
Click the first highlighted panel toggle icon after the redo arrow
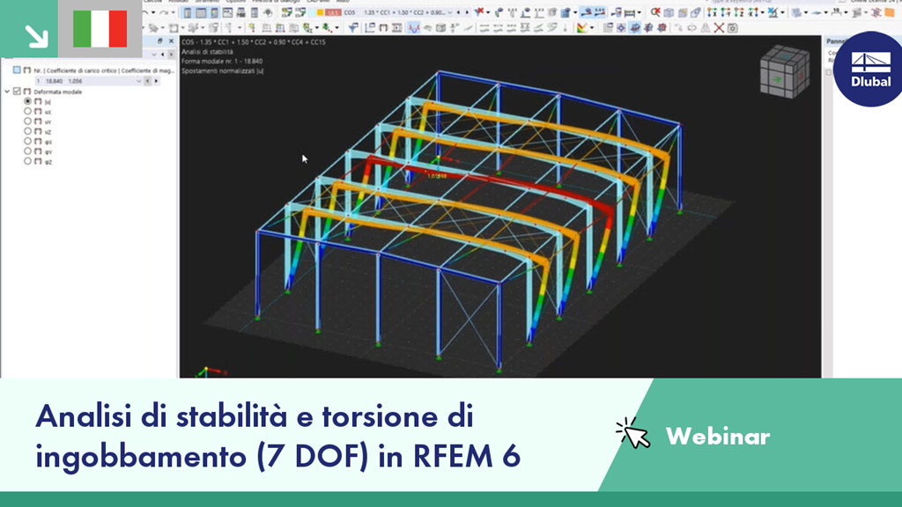188,12
